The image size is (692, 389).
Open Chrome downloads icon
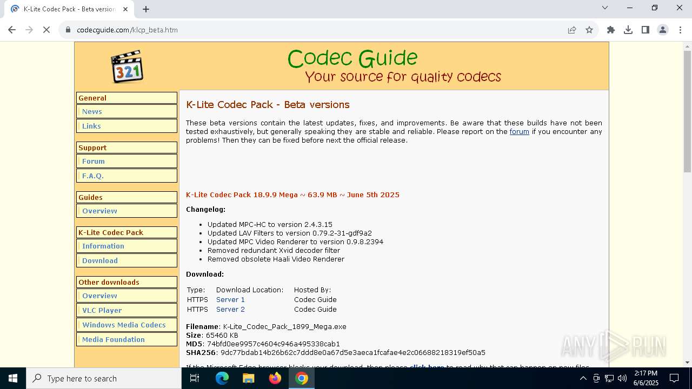coord(628,30)
